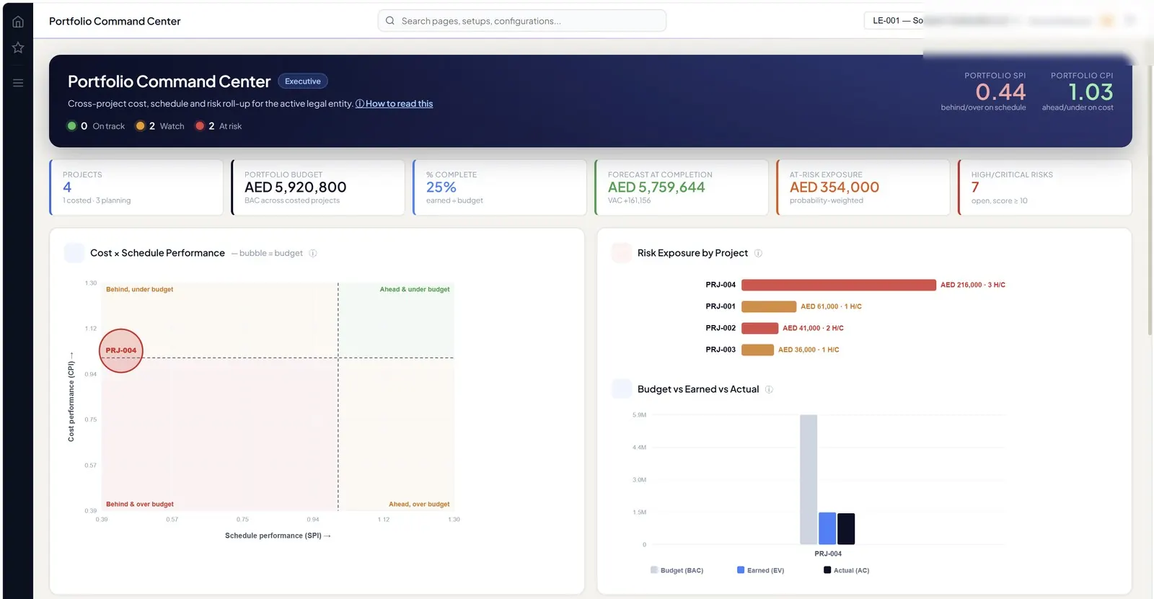Click the 'Ahead, over budget' quadrant label
This screenshot has height=599, width=1154.
[x=419, y=505]
